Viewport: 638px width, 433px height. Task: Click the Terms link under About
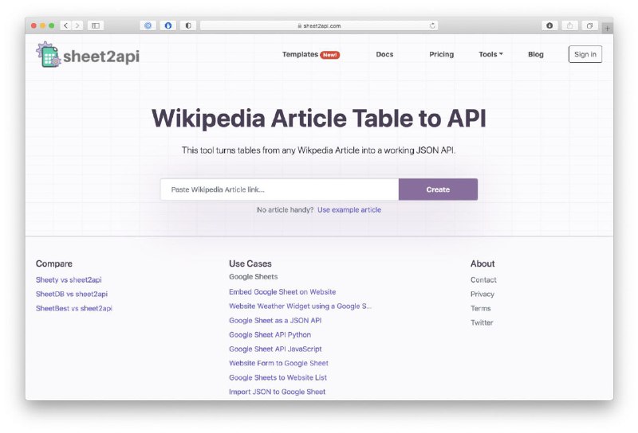481,308
